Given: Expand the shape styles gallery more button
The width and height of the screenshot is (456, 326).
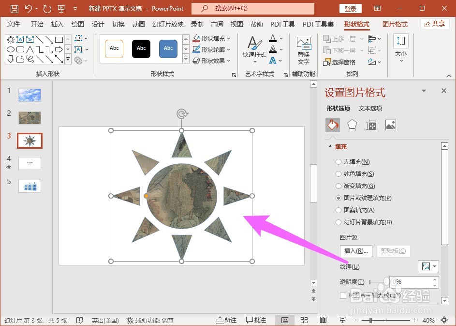Looking at the screenshot, I should pos(186,59).
